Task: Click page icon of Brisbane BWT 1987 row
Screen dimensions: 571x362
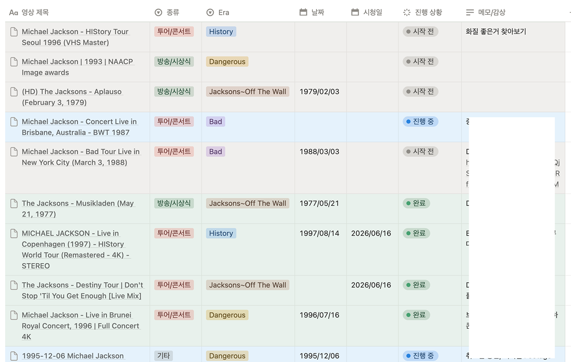Action: (x=14, y=122)
